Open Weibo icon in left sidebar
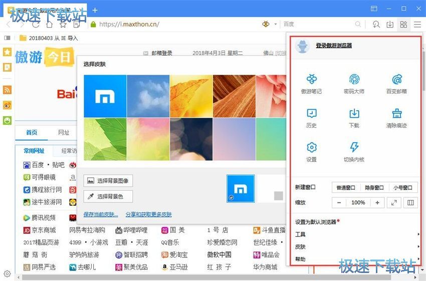This screenshot has height=281, width=426. pos(8,105)
